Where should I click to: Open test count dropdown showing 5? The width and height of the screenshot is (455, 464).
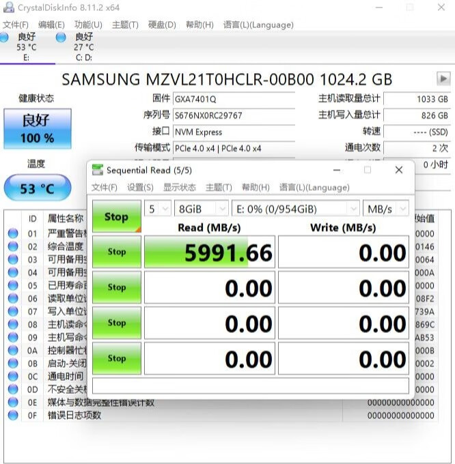click(x=158, y=209)
